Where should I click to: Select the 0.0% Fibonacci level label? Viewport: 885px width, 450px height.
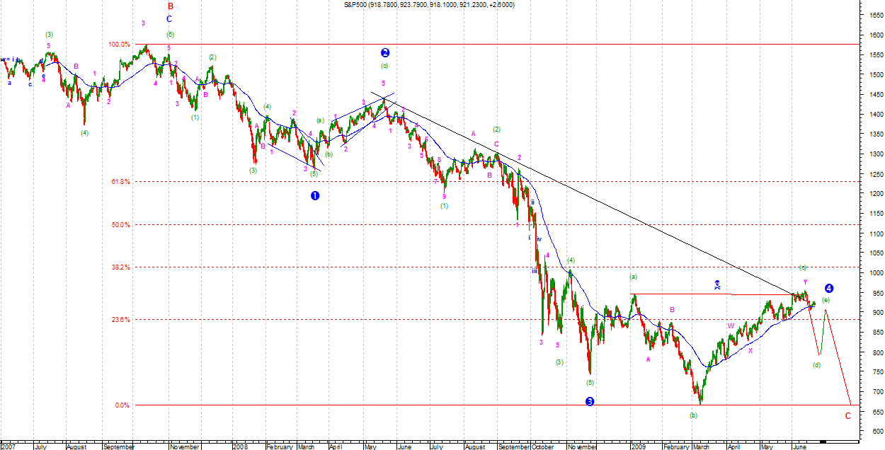[122, 405]
